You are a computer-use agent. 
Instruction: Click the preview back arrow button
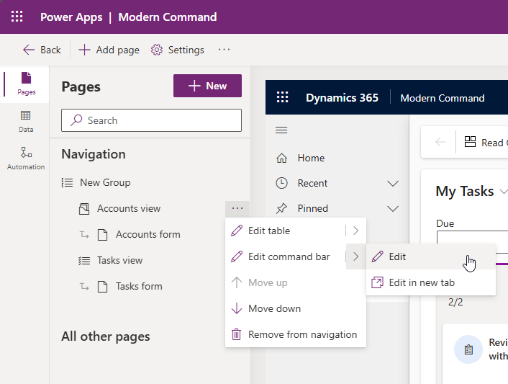click(440, 142)
